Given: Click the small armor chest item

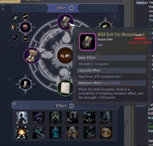Looking at the screenshot, I should [14, 27].
